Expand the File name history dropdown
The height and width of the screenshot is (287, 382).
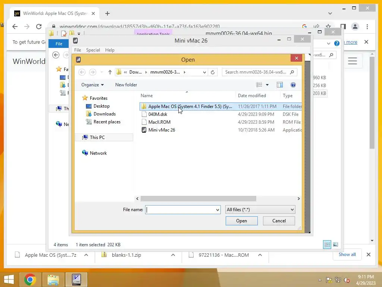tap(217, 210)
